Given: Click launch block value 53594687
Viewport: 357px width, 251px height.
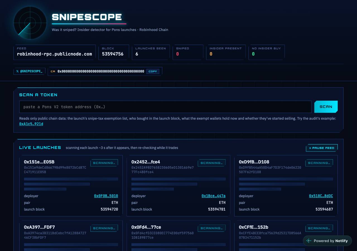Looking at the screenshot, I should coord(324,209).
